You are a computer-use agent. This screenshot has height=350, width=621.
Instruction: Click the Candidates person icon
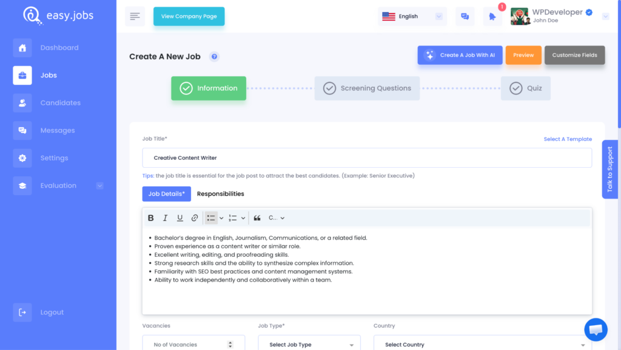click(22, 103)
